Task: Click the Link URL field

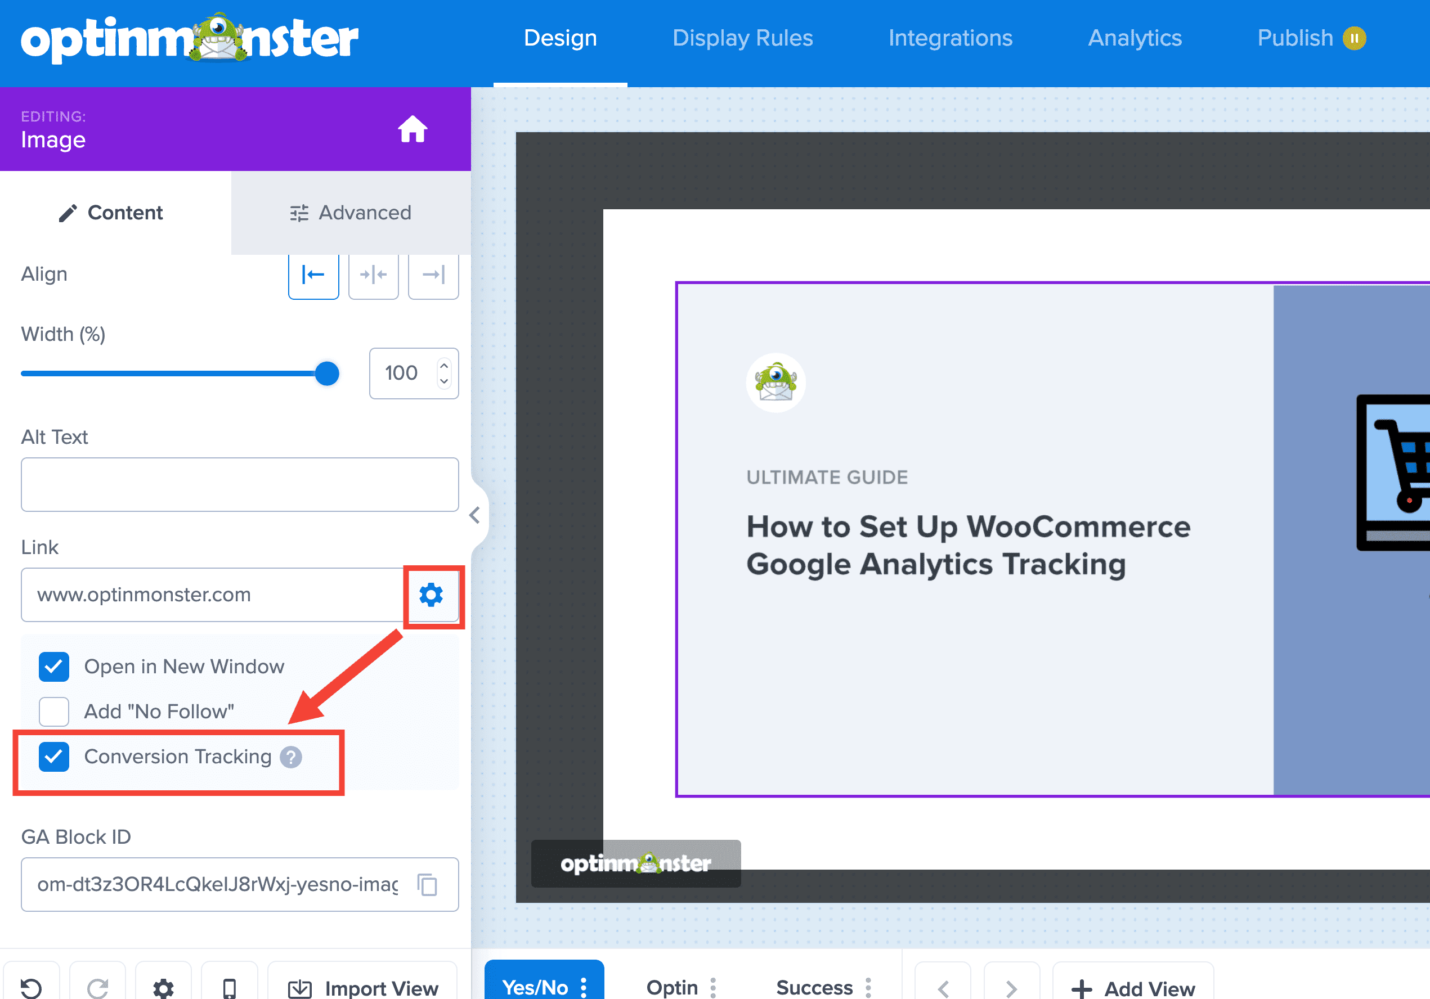Action: point(213,595)
